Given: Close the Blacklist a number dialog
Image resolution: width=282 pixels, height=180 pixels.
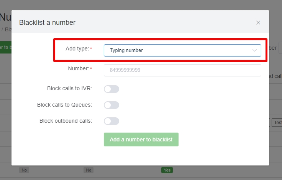Looking at the screenshot, I should (258, 23).
